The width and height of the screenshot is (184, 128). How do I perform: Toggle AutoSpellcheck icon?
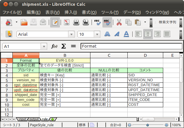click(x=107, y=22)
